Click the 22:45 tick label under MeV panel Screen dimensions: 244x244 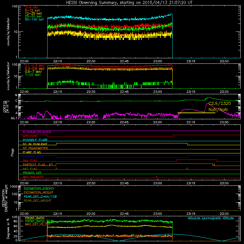pyautogui.click(x=124, y=92)
